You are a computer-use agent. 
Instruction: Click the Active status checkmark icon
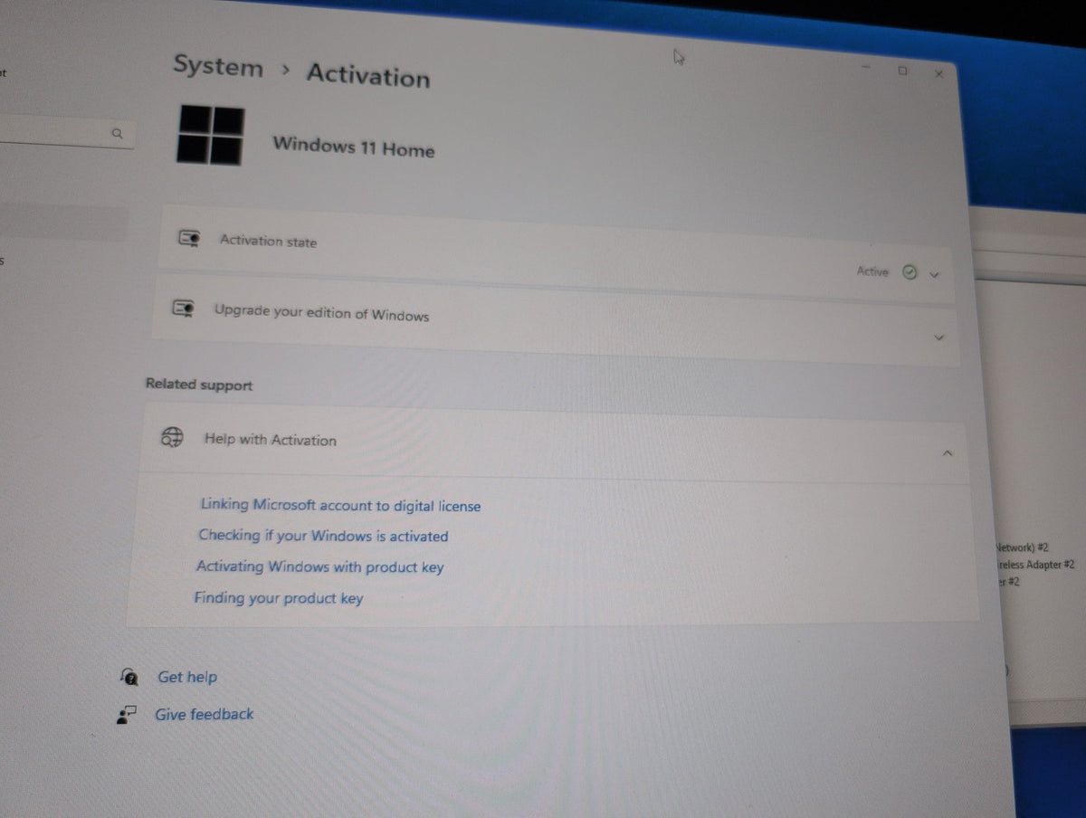tap(910, 272)
